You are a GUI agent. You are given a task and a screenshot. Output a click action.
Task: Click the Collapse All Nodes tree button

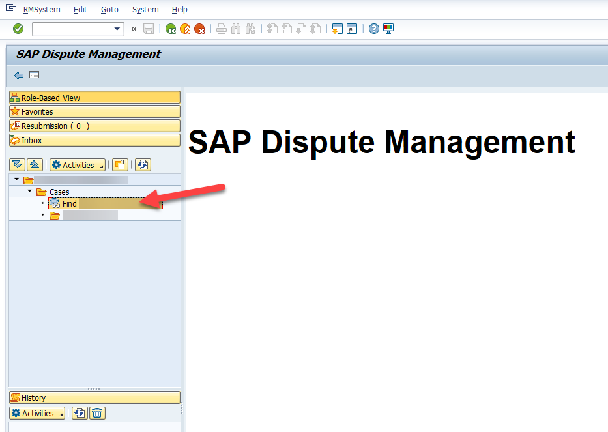tap(35, 165)
